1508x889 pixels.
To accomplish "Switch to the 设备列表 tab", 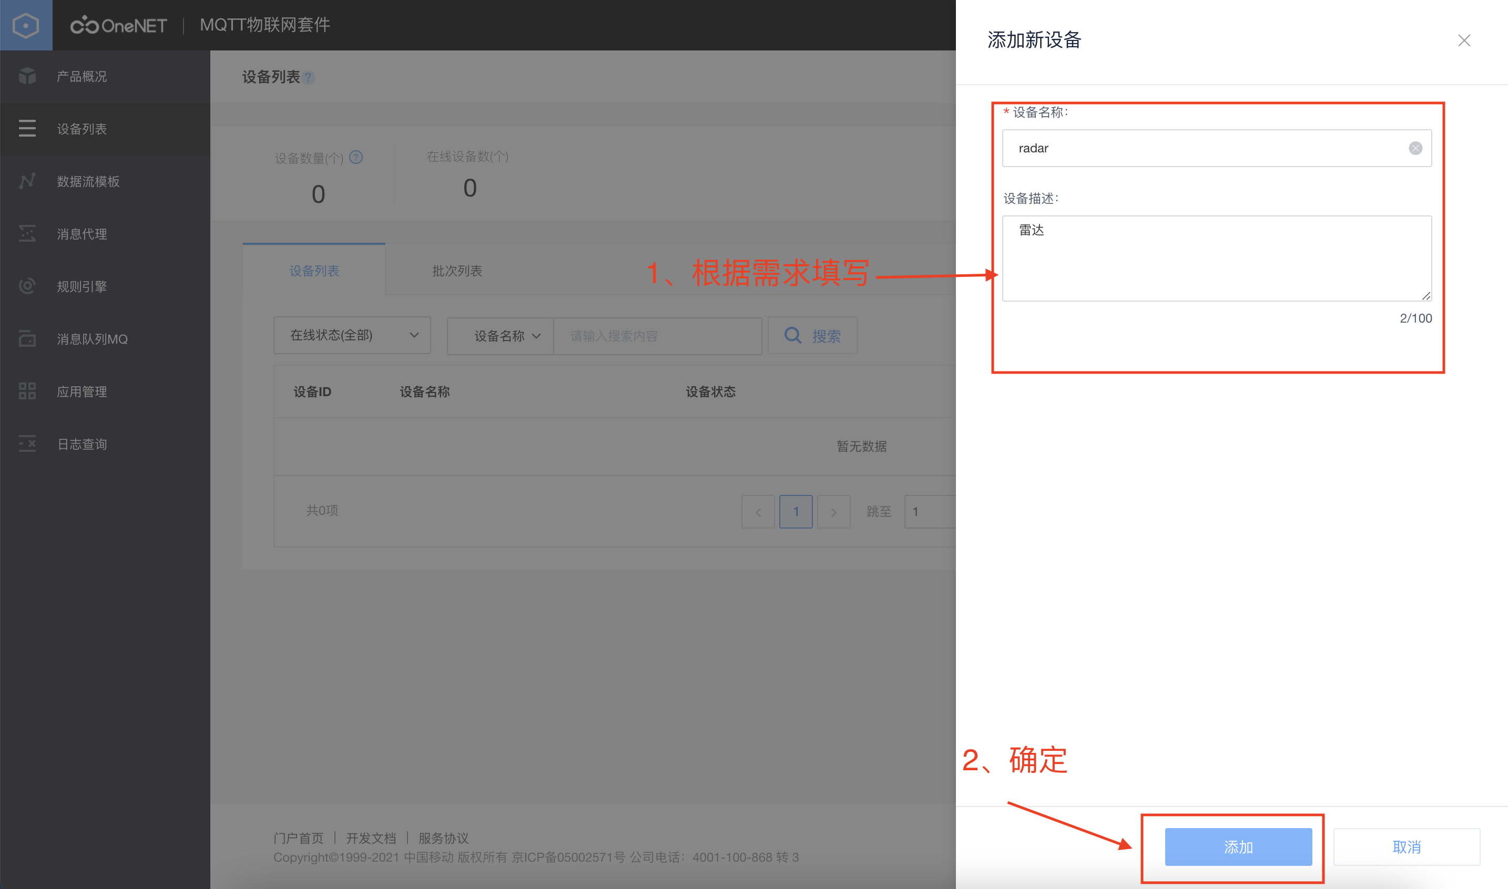I will [313, 270].
